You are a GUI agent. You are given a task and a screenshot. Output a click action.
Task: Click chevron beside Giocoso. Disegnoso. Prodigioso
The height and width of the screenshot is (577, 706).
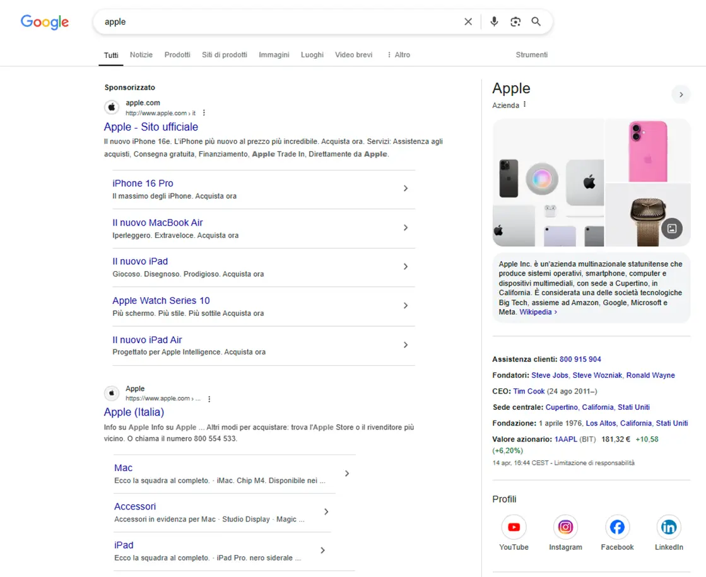[x=406, y=267]
